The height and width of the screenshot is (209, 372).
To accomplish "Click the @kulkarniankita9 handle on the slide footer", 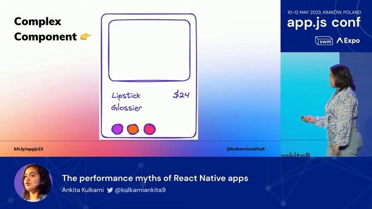I will click(245, 149).
